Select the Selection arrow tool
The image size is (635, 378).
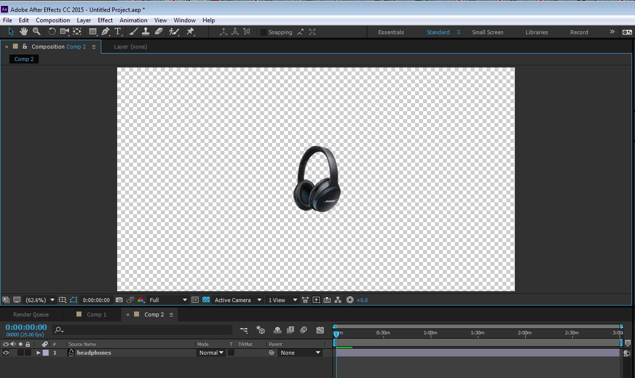(x=11, y=31)
